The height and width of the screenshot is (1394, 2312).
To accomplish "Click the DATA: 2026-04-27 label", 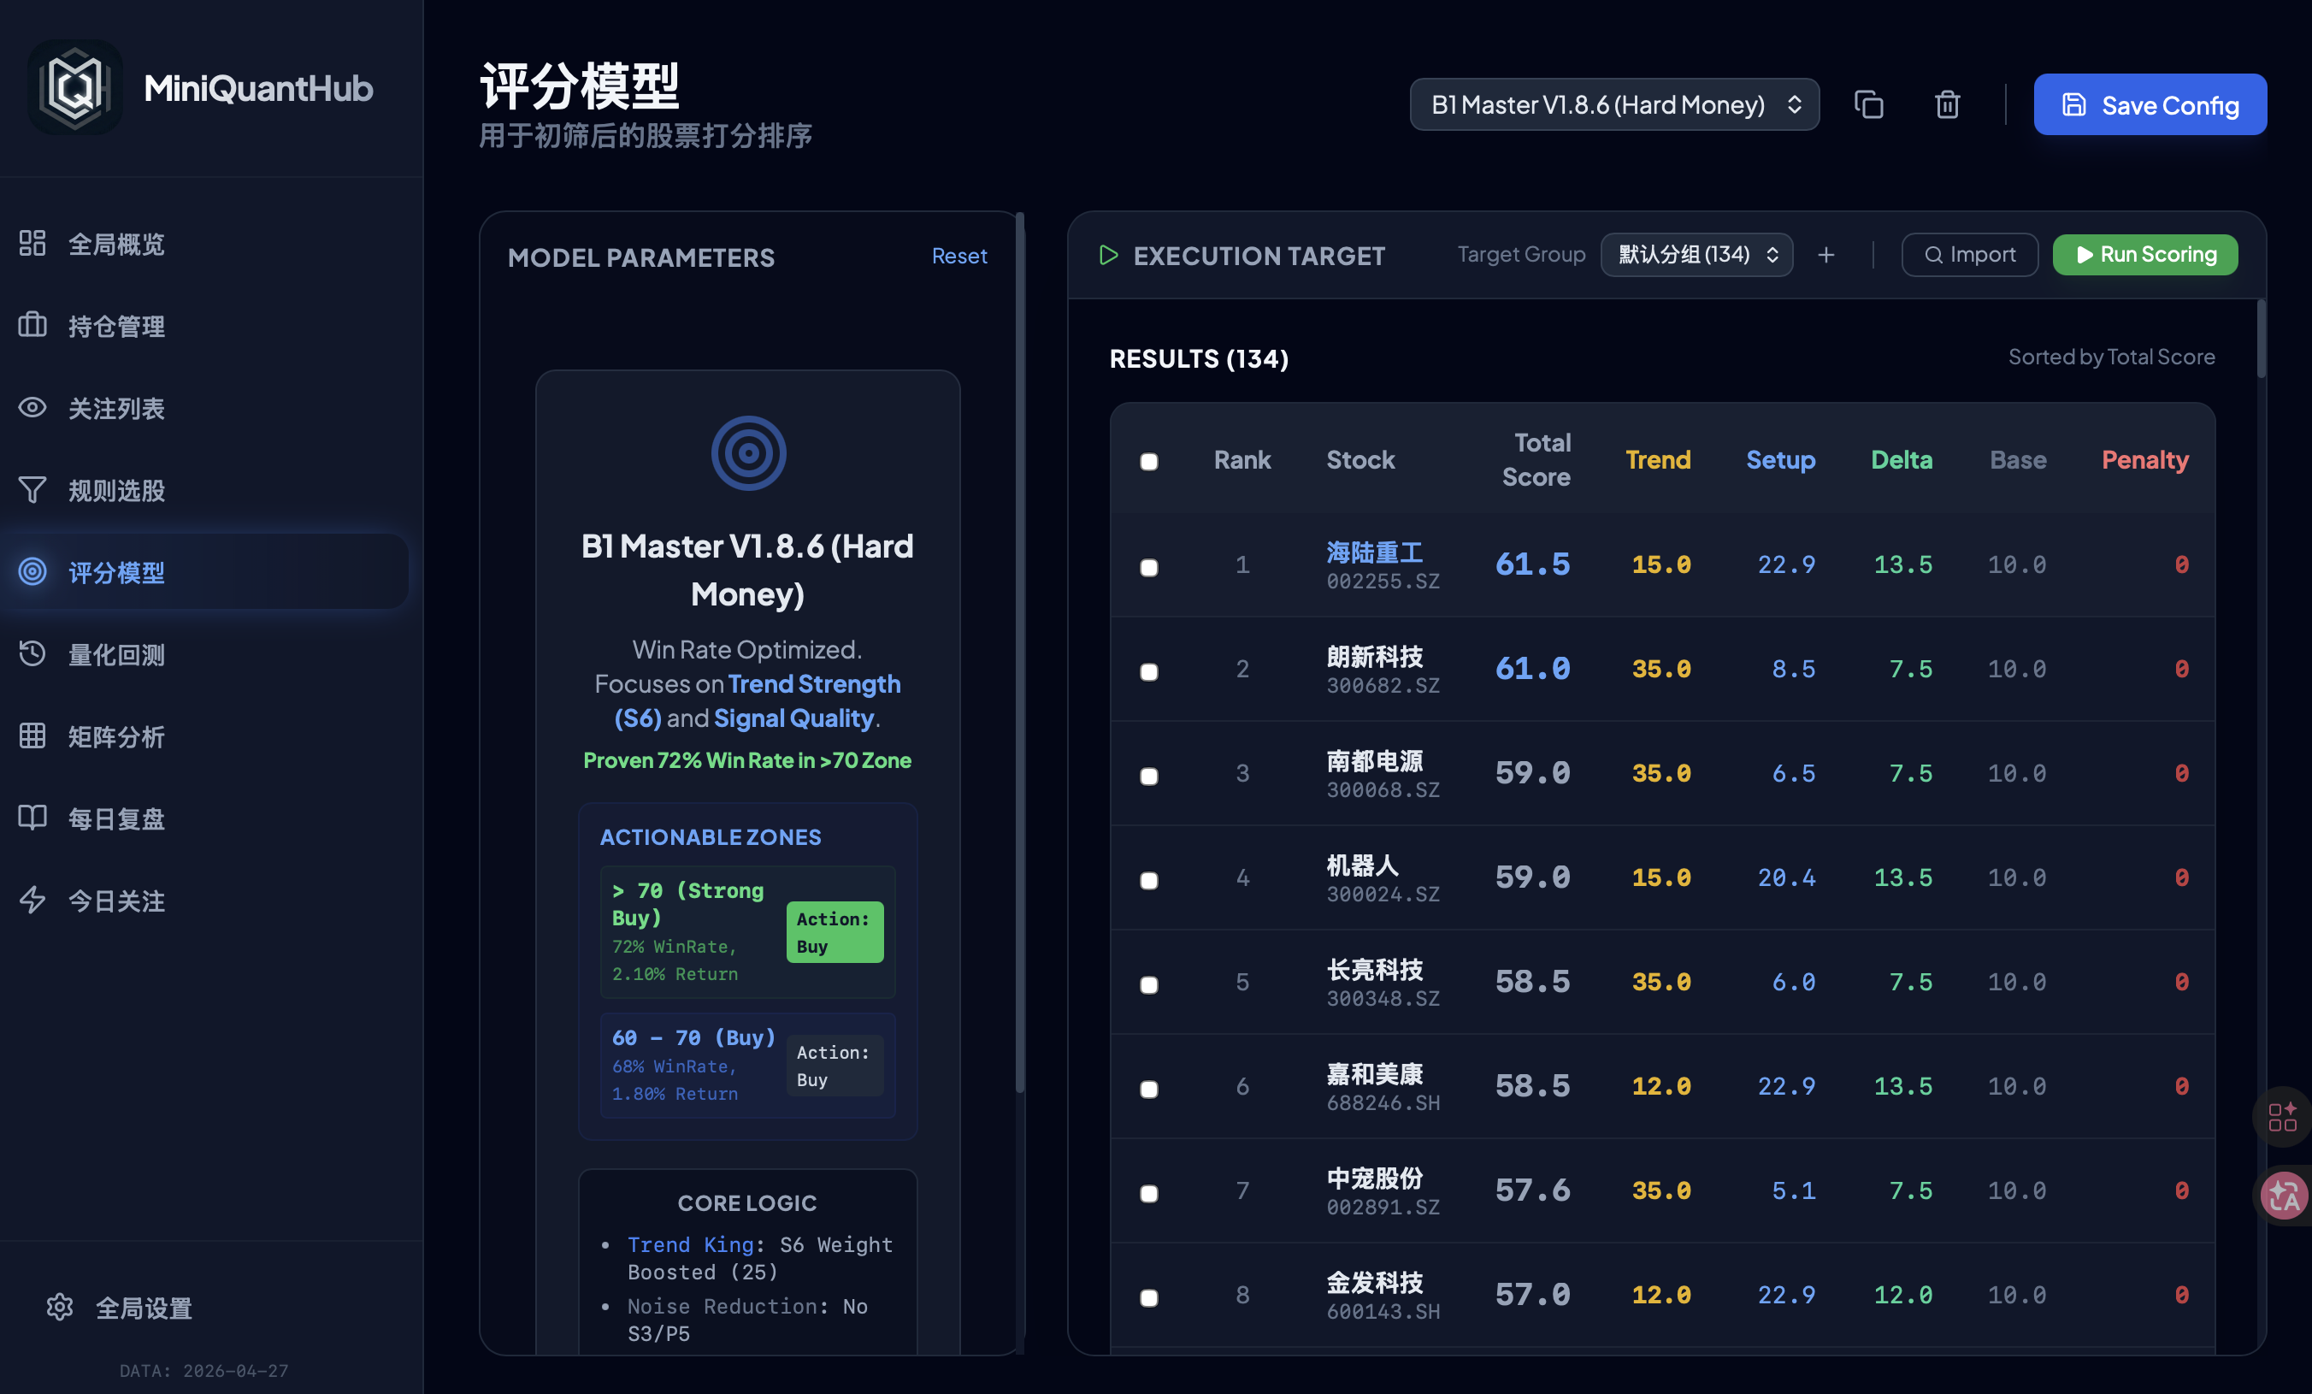I will click(x=203, y=1371).
